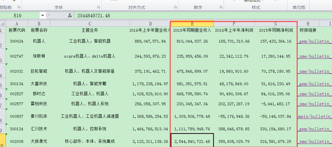Viewport: 332px width, 147px height.
Task: Select cell with stock code 002008
Action: coord(17,141)
